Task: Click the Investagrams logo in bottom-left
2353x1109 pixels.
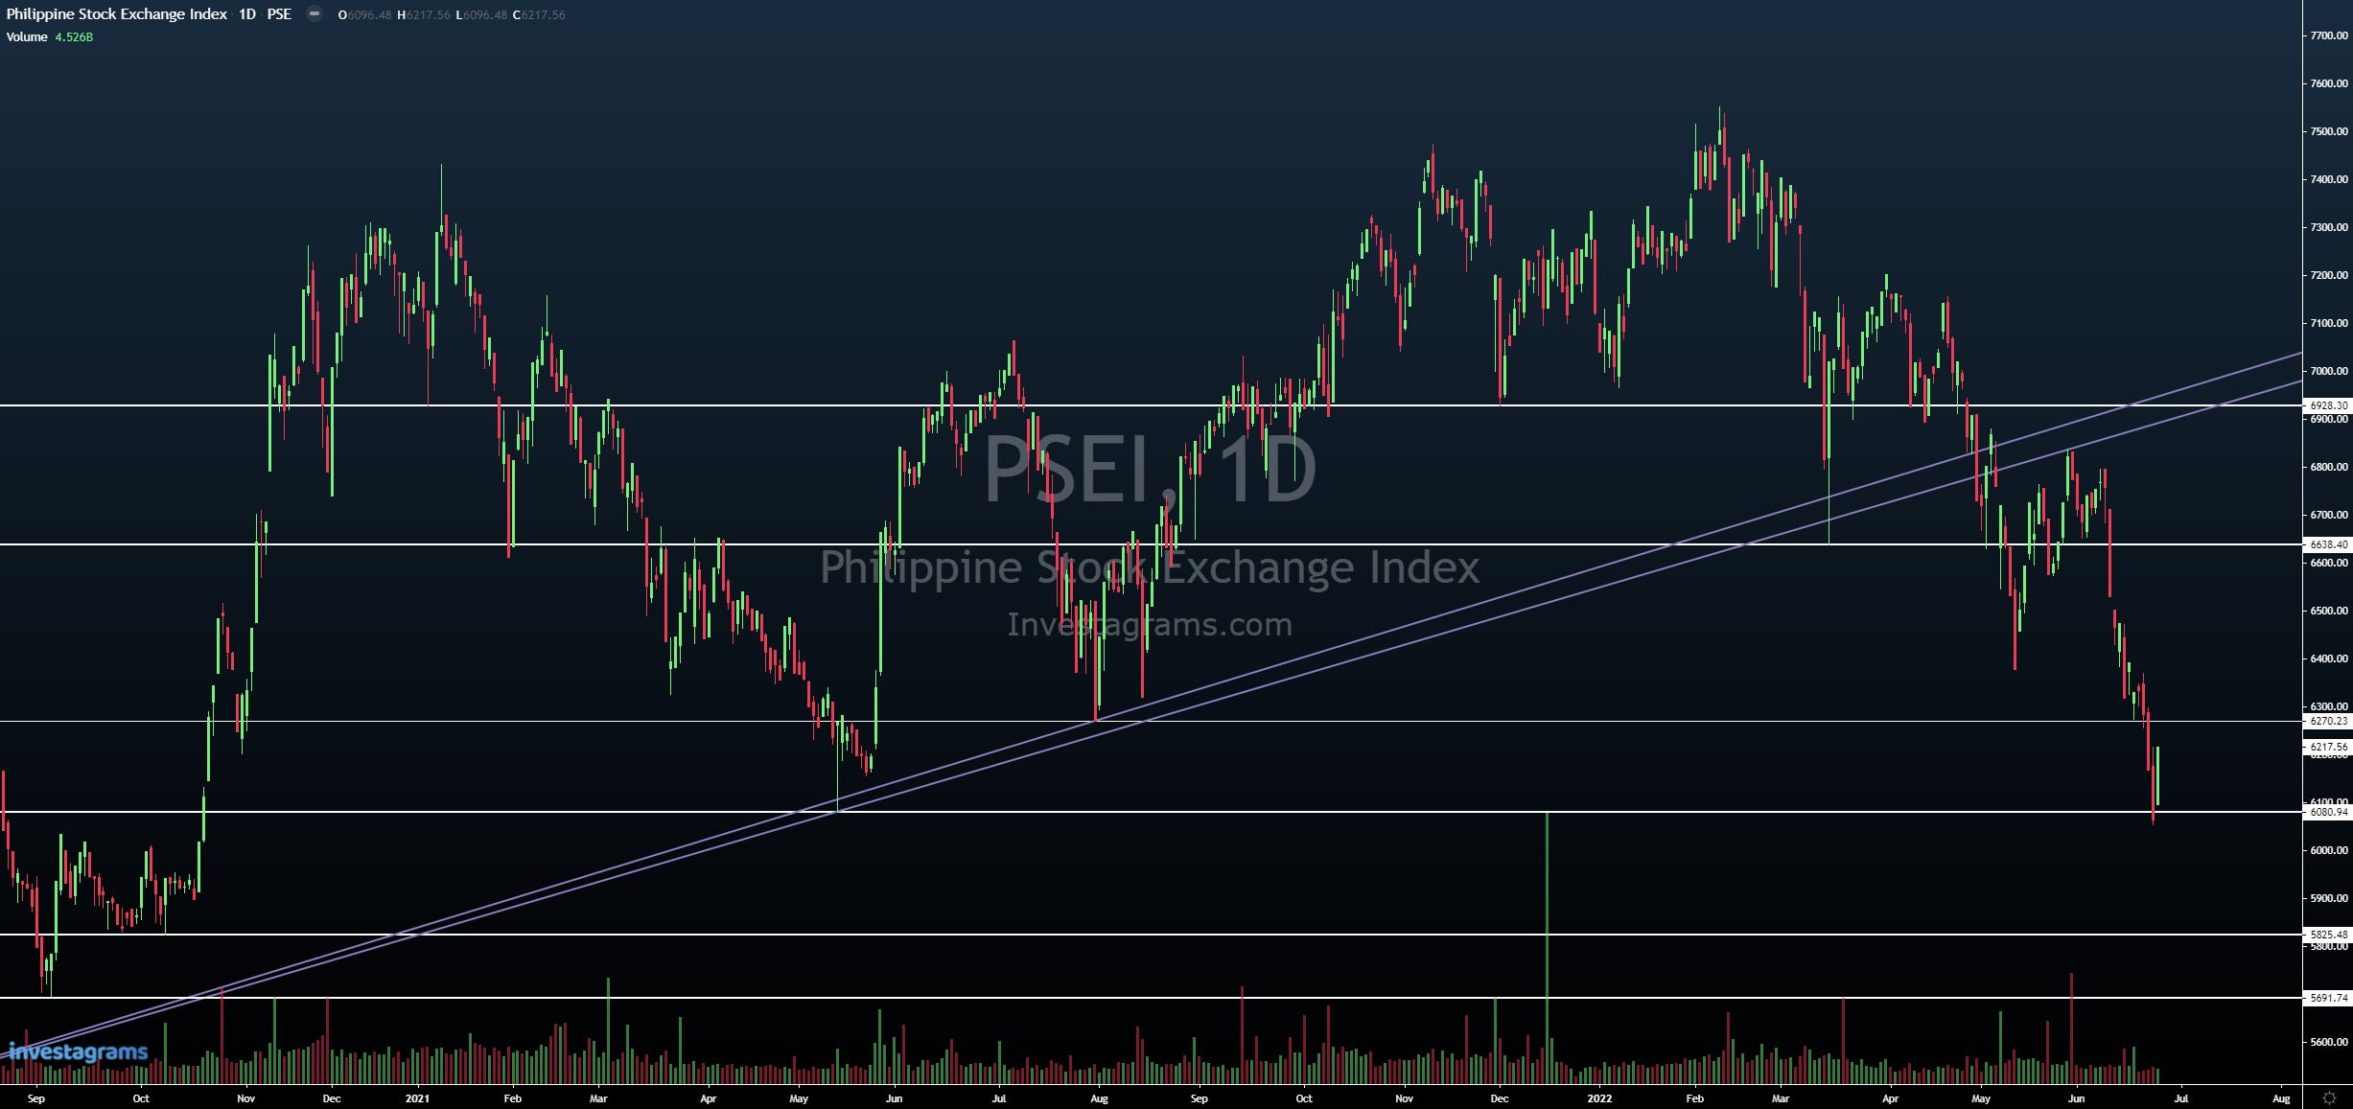Action: pyautogui.click(x=79, y=1051)
